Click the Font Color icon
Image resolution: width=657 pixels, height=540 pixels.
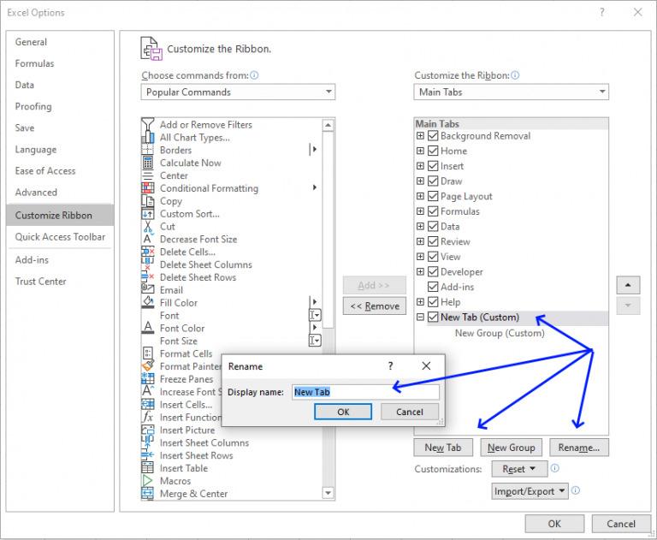click(147, 329)
